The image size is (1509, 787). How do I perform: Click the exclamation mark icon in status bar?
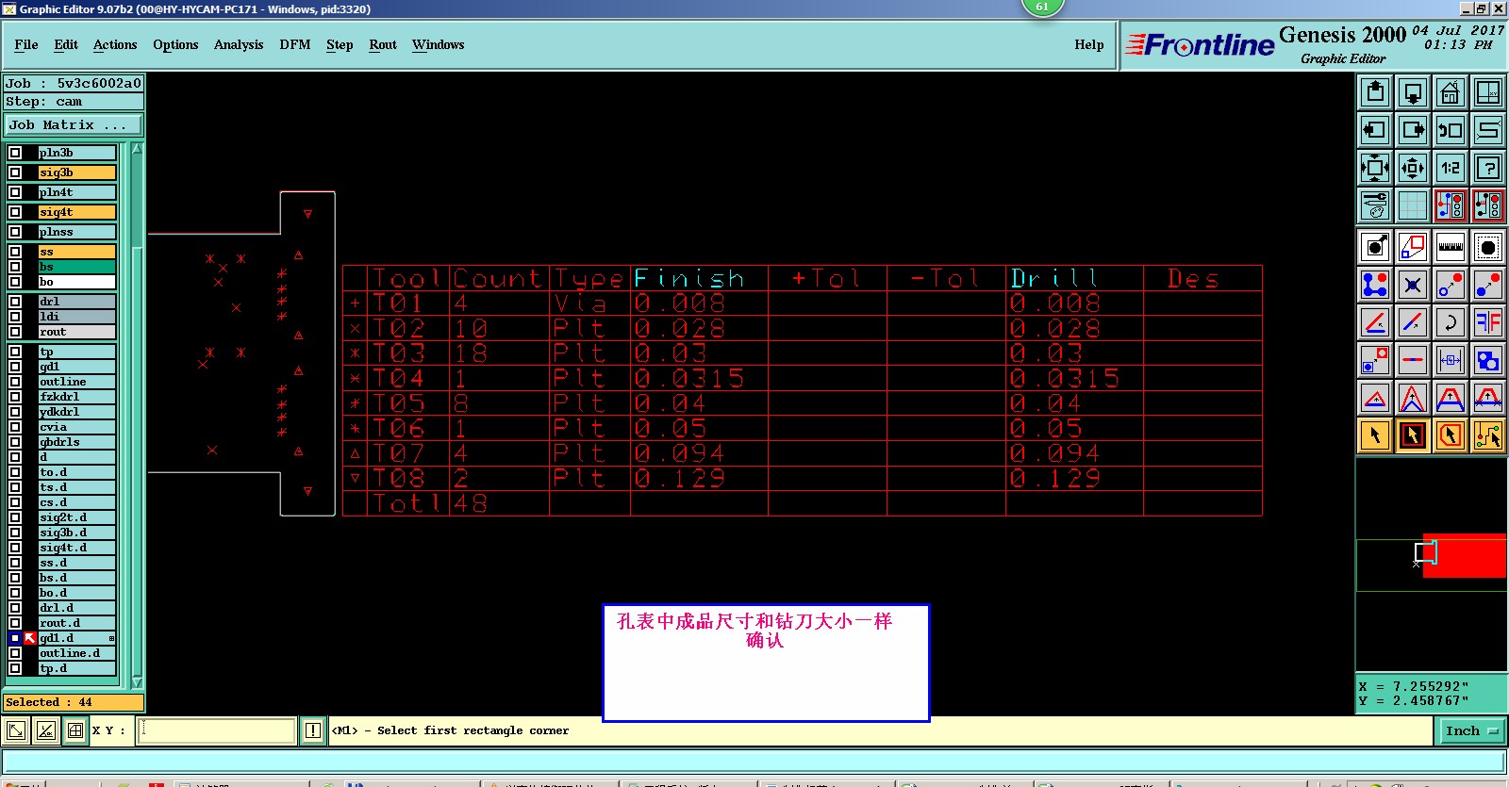[x=313, y=730]
